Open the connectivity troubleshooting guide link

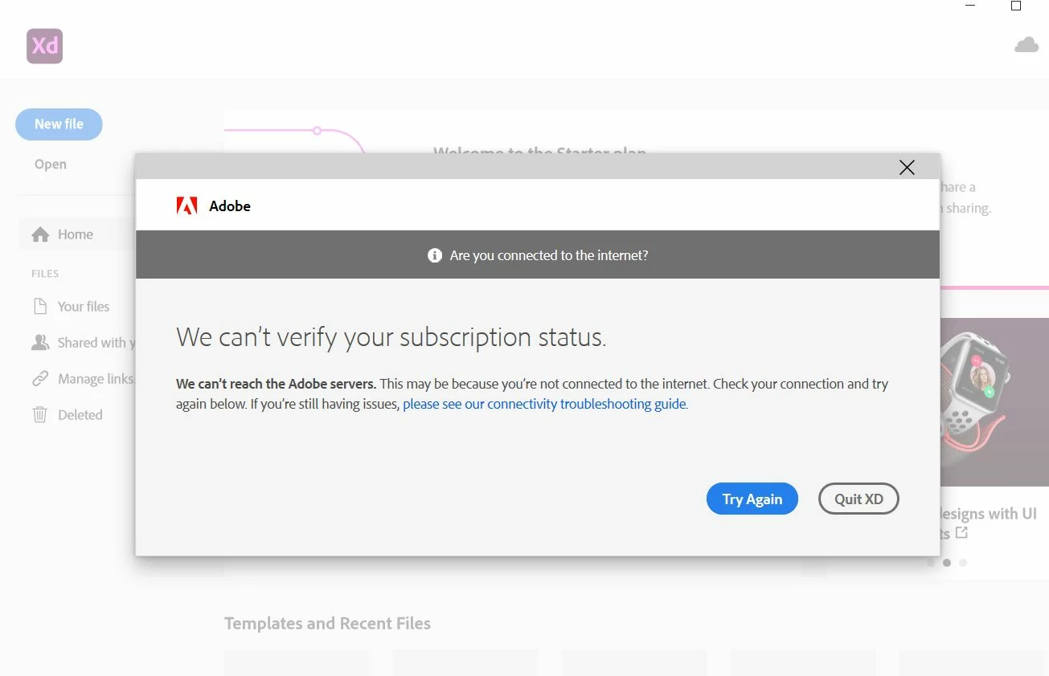click(546, 404)
